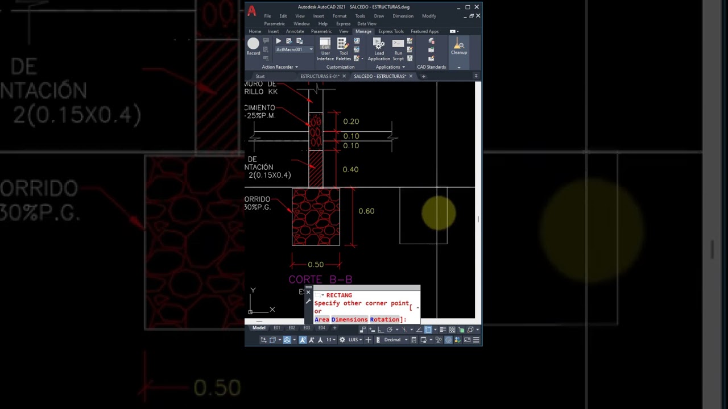The height and width of the screenshot is (409, 728).
Task: Click Edit Aliases icon
Action: [357, 58]
